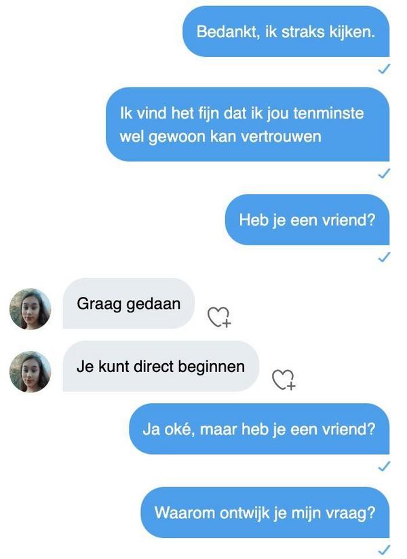
Task: Select the 'Ja oké, maar heb je een vriend?' bubble
Action: pos(259,429)
